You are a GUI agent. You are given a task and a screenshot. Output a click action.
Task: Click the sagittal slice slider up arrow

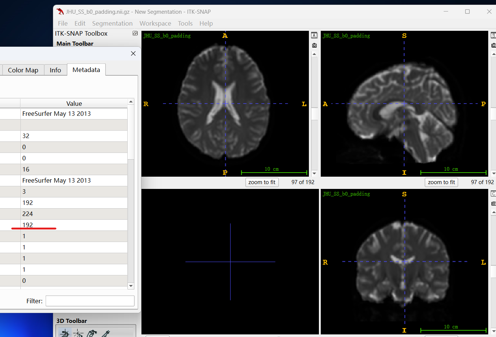tap(493, 54)
